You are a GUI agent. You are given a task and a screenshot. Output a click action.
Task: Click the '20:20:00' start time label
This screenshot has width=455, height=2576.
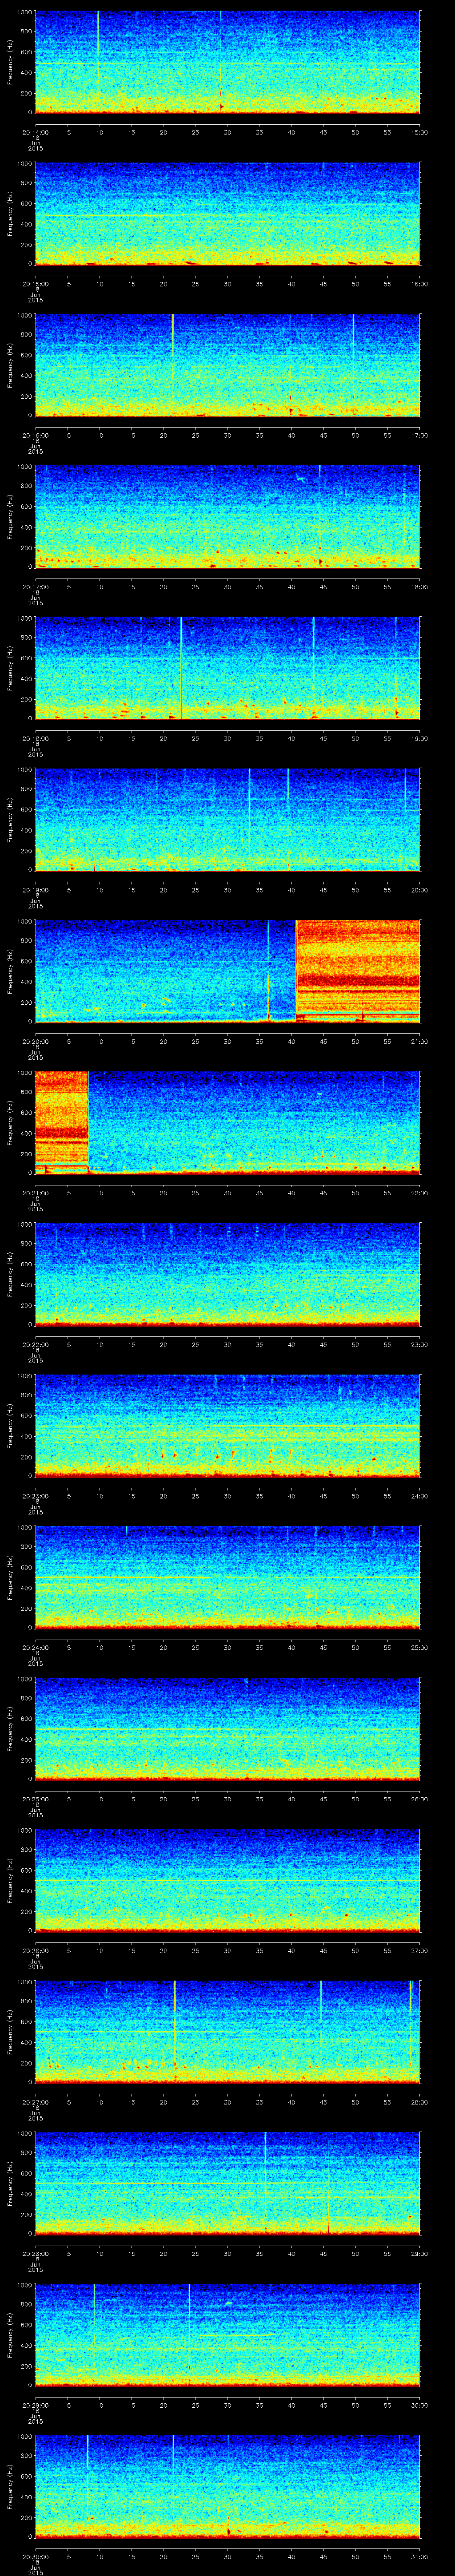click(x=35, y=1041)
